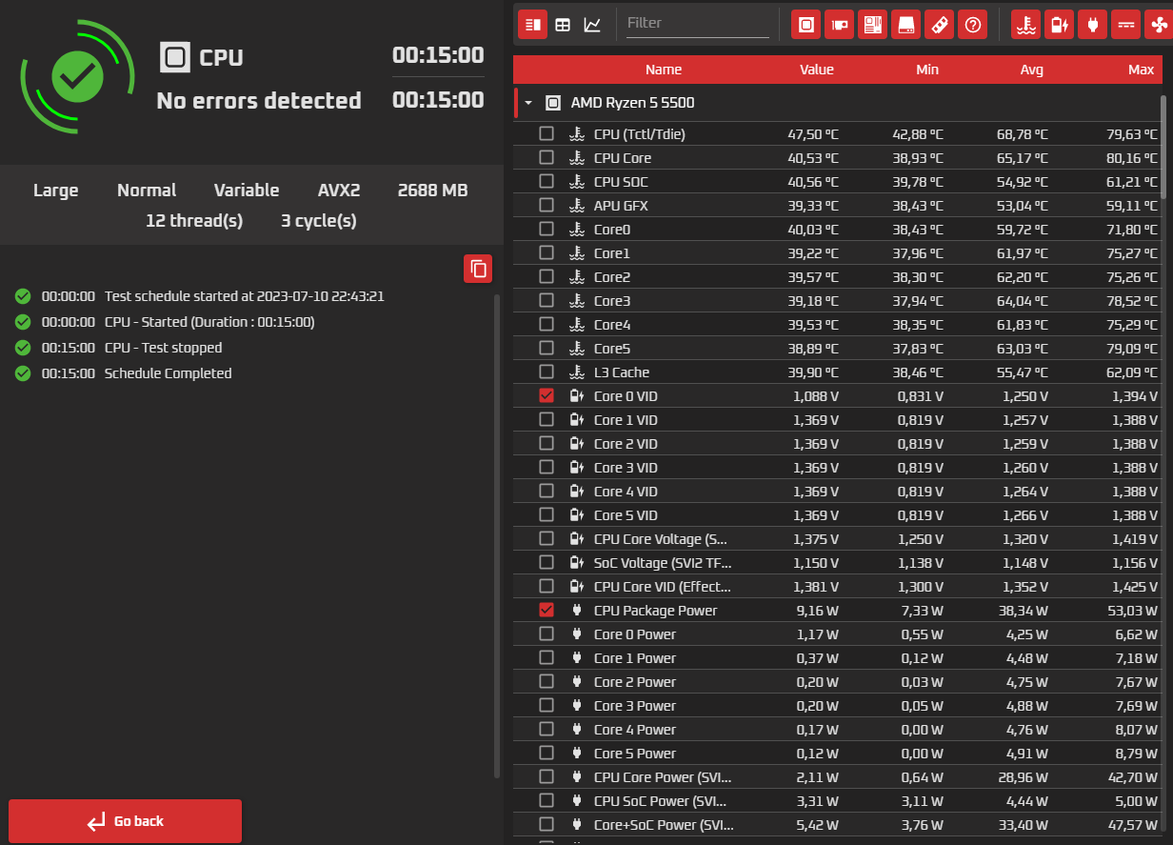Toggle the graphics card sensors filter icon
This screenshot has height=845, width=1173.
(x=839, y=25)
